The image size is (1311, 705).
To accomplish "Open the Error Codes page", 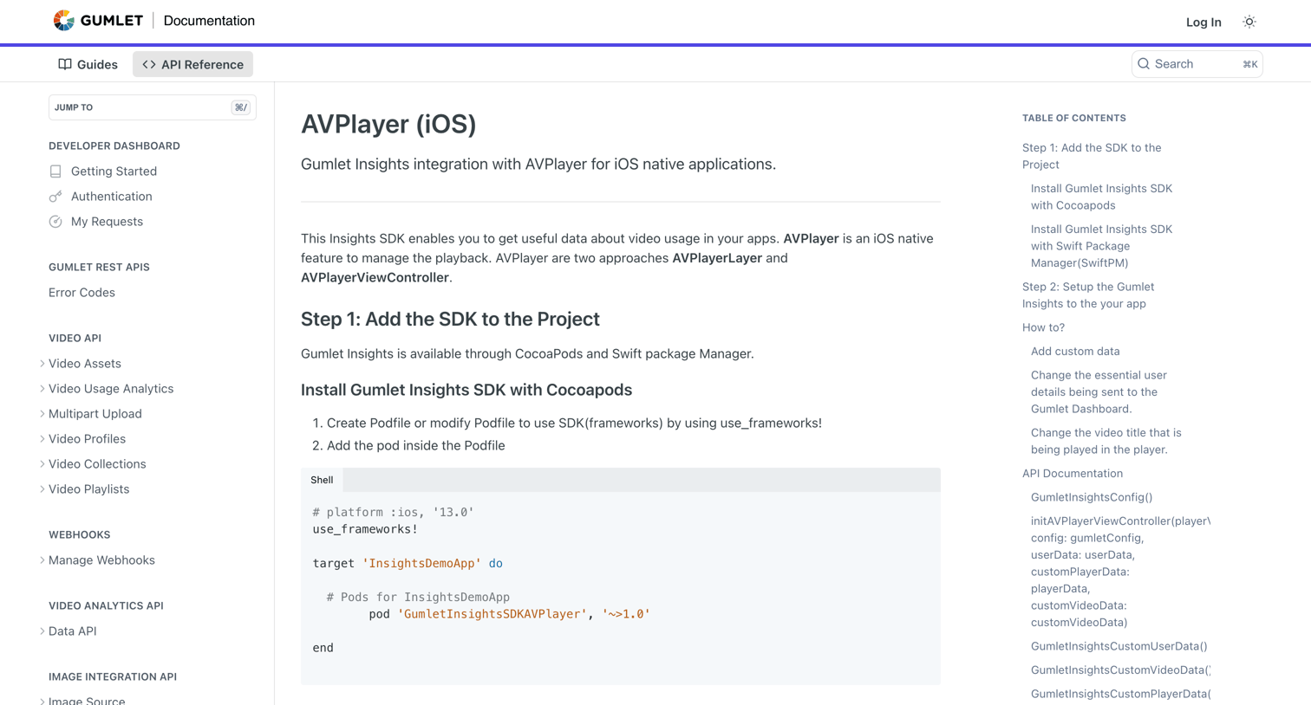I will pos(82,293).
